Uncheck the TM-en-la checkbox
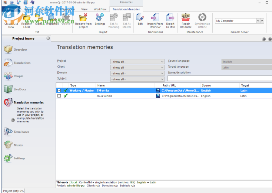The width and height of the screenshot is (272, 193). [59, 90]
